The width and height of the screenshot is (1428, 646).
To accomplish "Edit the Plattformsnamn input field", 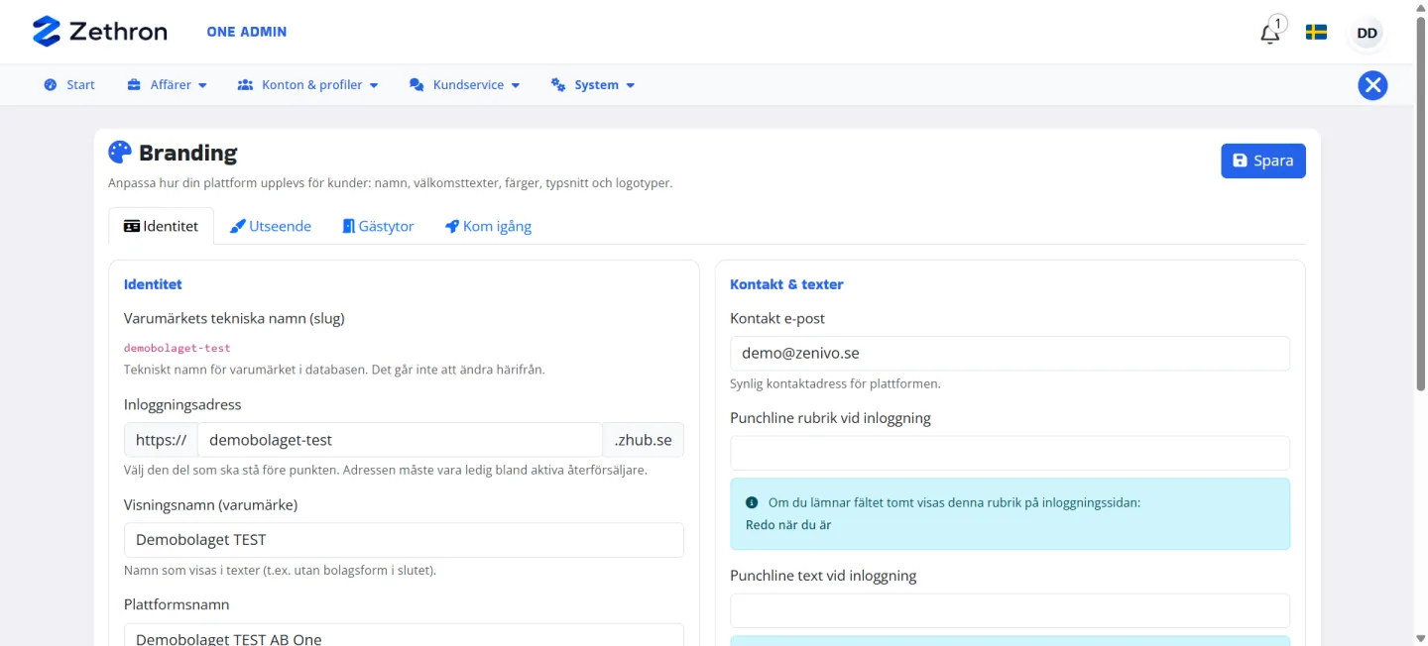I will pos(404,634).
